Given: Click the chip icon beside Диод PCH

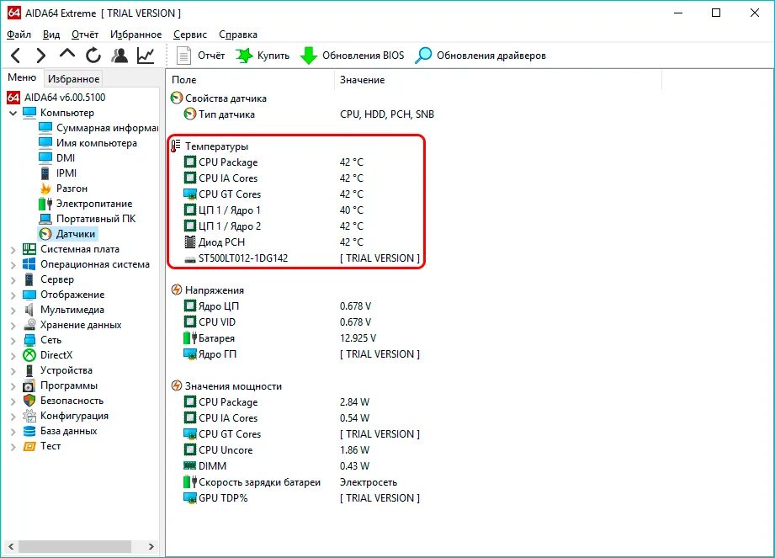Looking at the screenshot, I should click(x=190, y=242).
